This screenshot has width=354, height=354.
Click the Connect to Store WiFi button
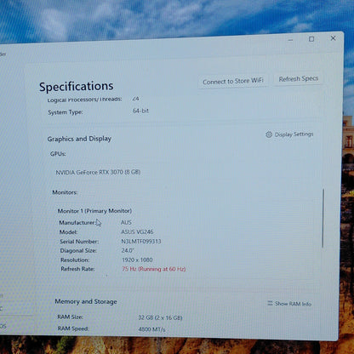[x=233, y=82]
